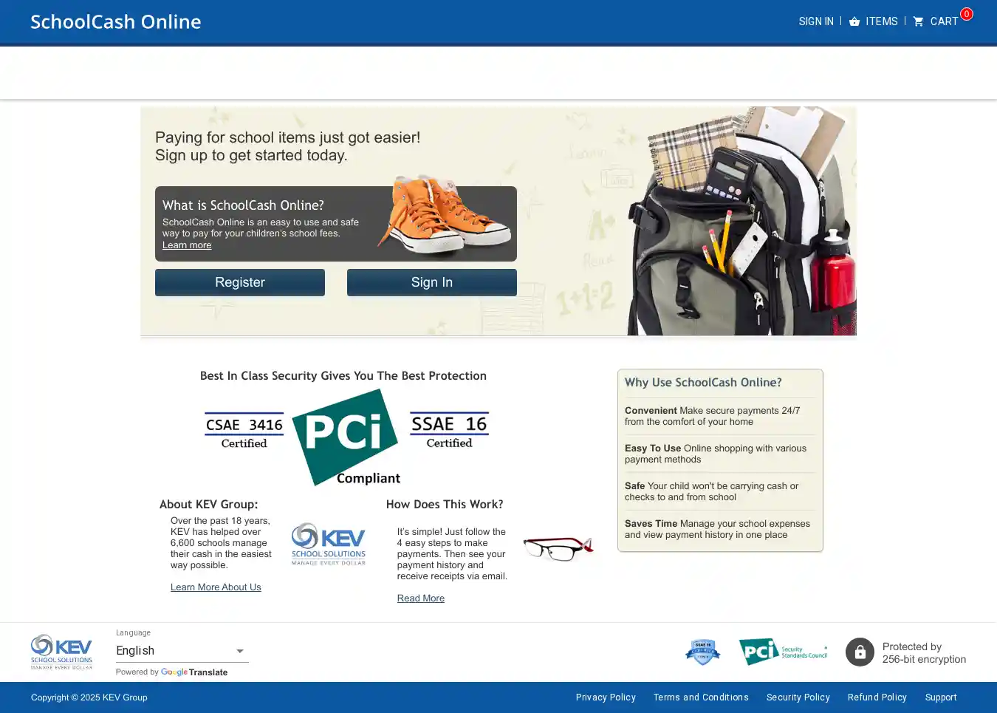Follow the Learn more link
Screen dimensions: 997x713
coord(187,245)
